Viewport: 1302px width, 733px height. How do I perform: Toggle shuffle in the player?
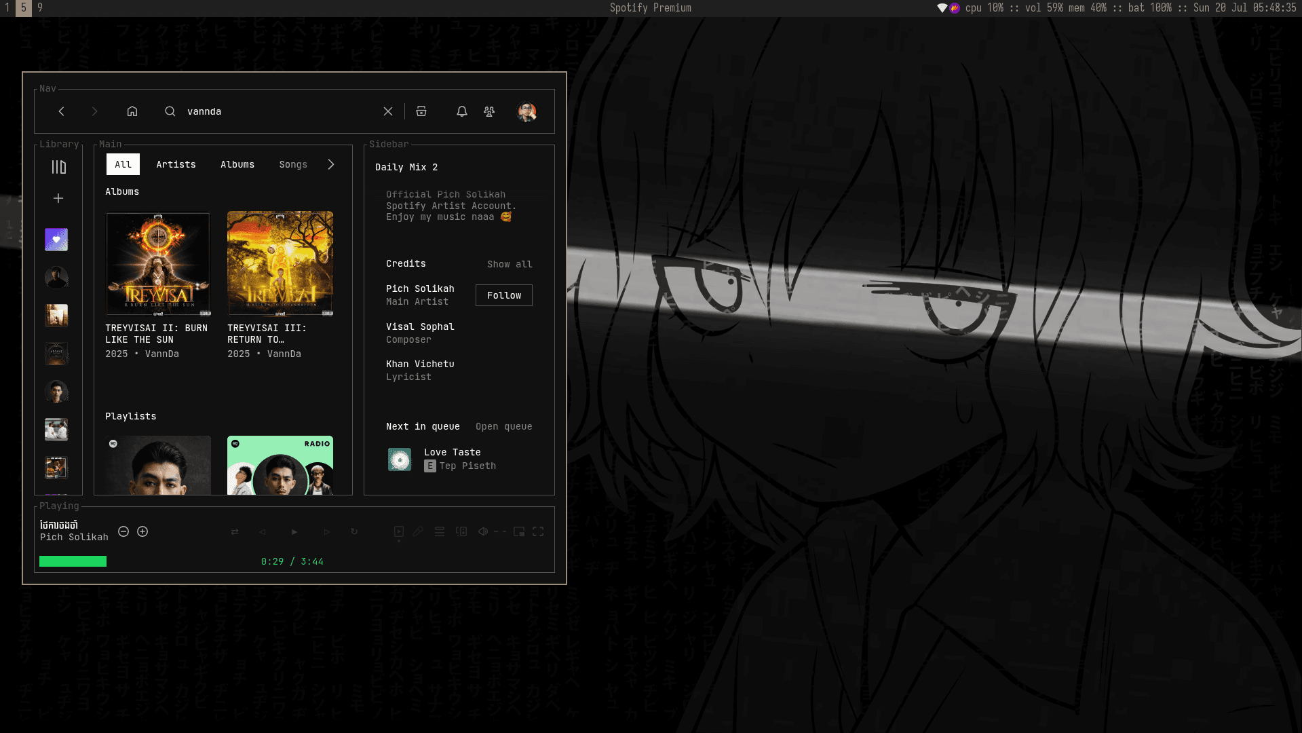(x=235, y=531)
